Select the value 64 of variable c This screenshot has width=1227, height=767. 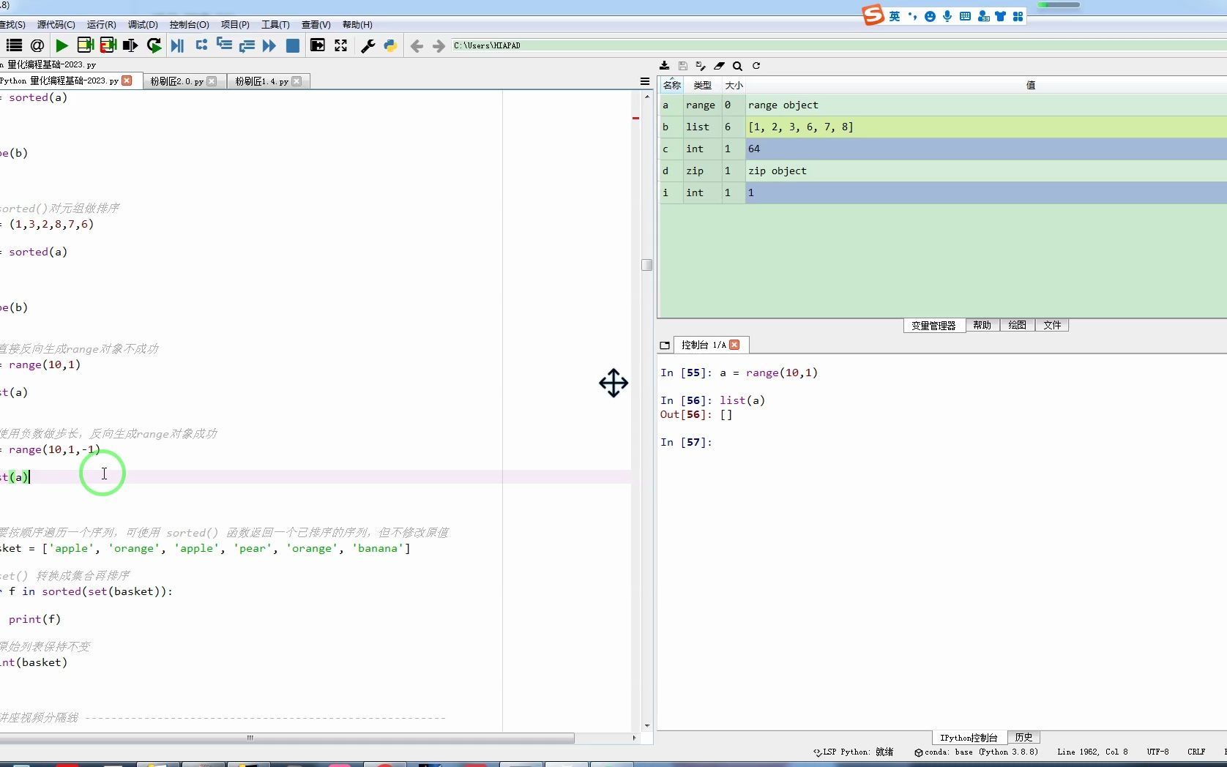[986, 149]
